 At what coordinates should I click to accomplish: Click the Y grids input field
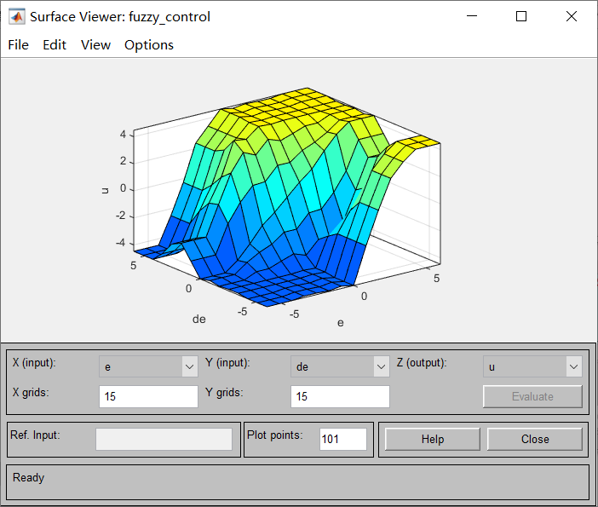point(340,396)
